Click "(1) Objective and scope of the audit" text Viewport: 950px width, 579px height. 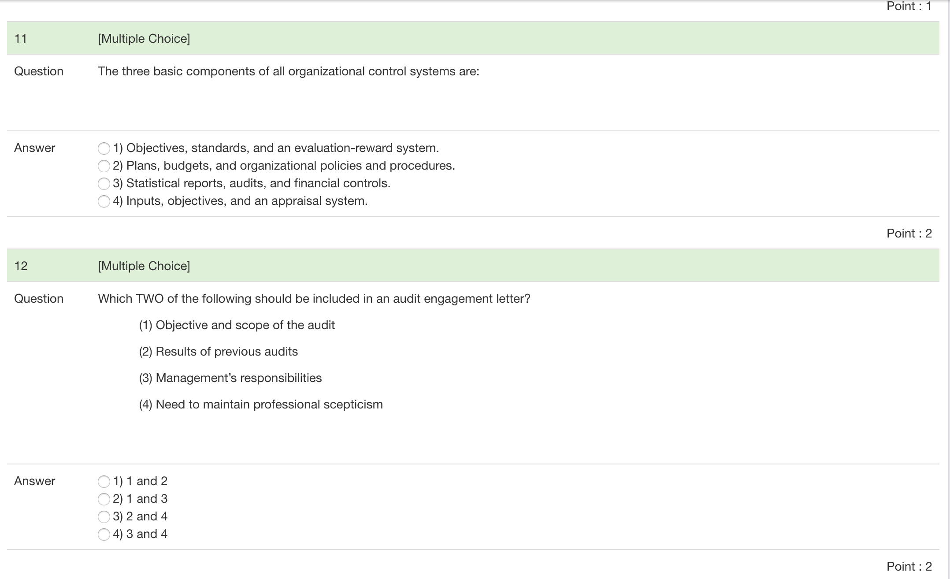(x=237, y=325)
